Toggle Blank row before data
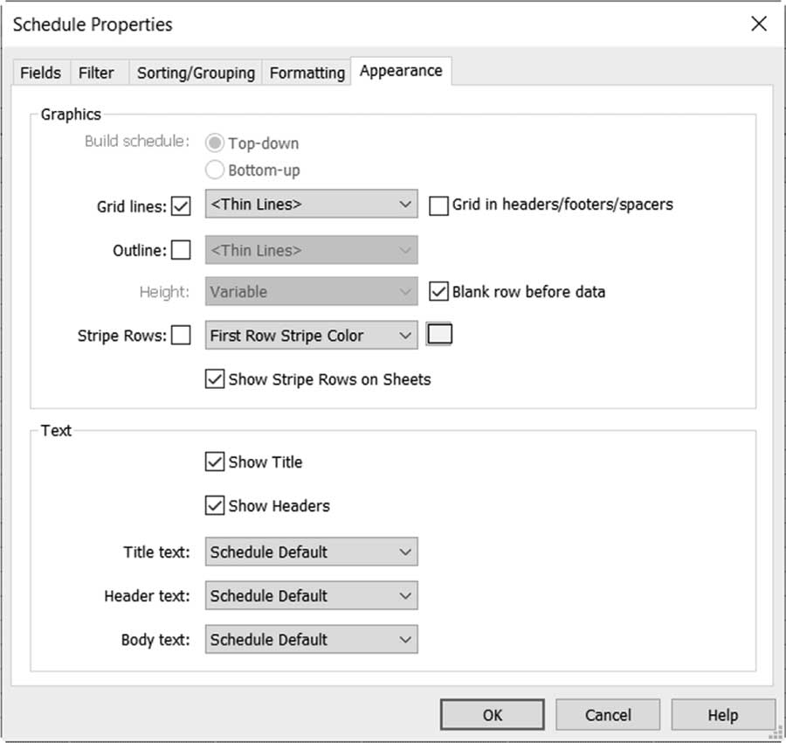The width and height of the screenshot is (786, 743). pos(438,291)
